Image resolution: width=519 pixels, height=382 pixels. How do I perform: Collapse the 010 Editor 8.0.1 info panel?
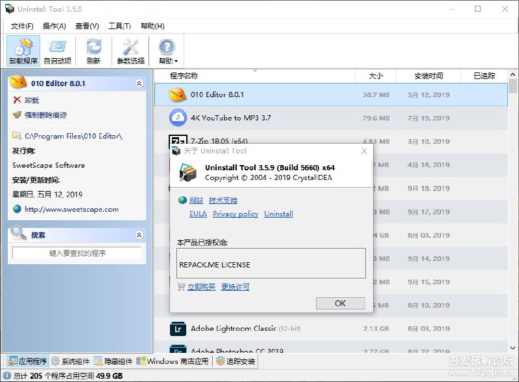139,83
